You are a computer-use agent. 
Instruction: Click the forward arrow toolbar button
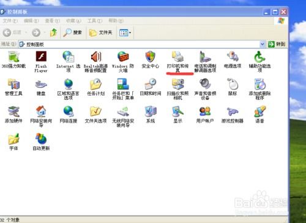click(x=36, y=32)
